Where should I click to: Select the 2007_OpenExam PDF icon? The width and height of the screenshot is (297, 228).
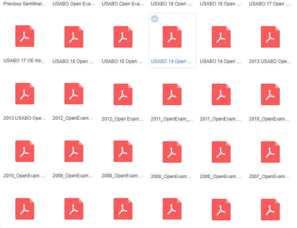[270, 152]
